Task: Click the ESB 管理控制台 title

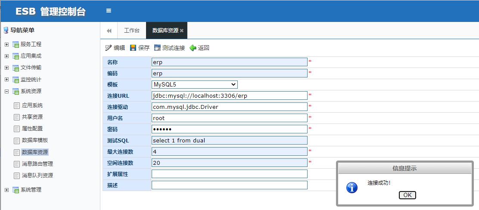Action: pyautogui.click(x=50, y=12)
